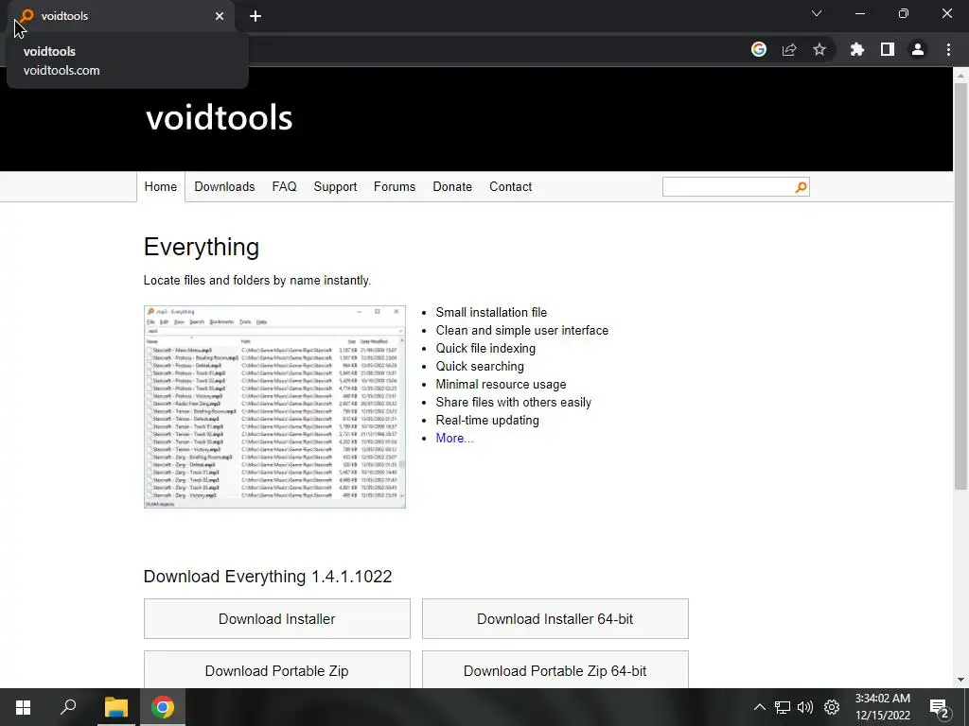
Task: Open the Chrome profile avatar icon
Action: (918, 49)
